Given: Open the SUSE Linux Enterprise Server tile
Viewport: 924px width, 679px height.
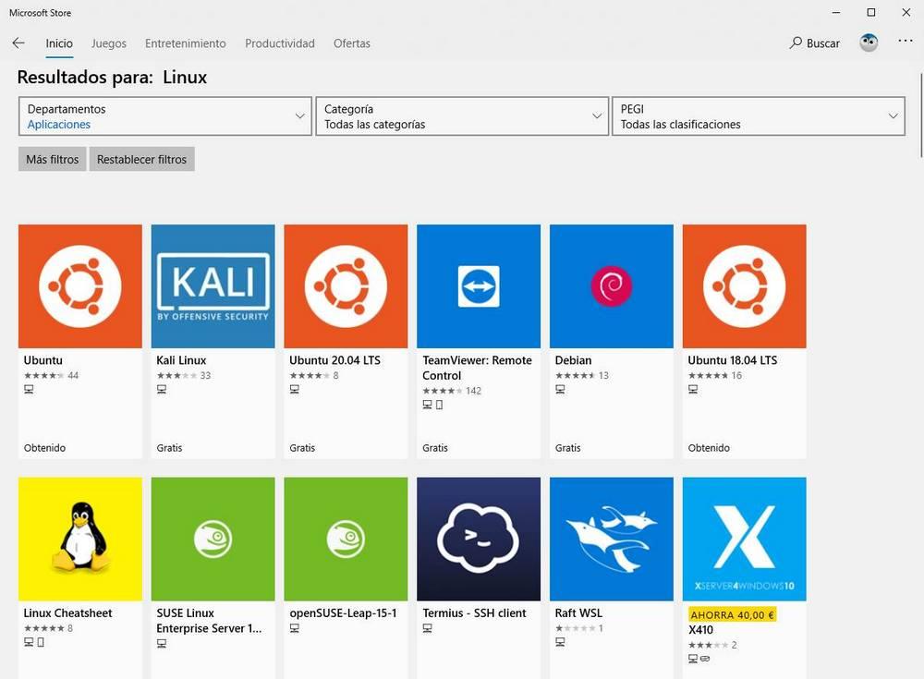Looking at the screenshot, I should point(213,539).
